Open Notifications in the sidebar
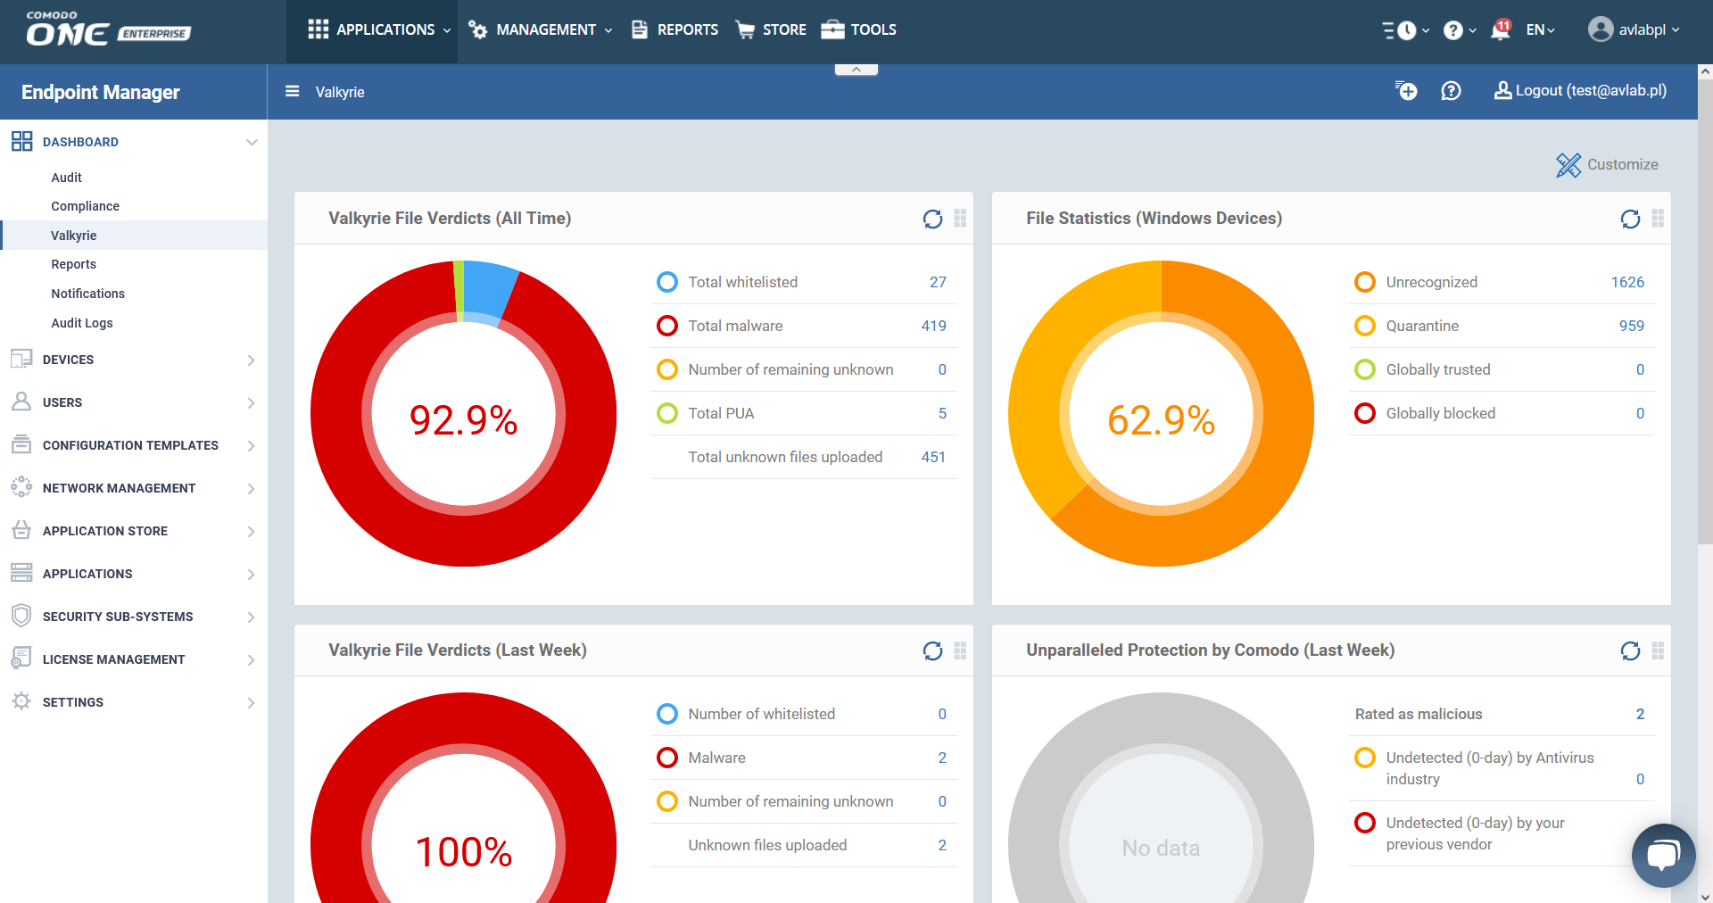Image resolution: width=1713 pixels, height=903 pixels. [x=87, y=294]
